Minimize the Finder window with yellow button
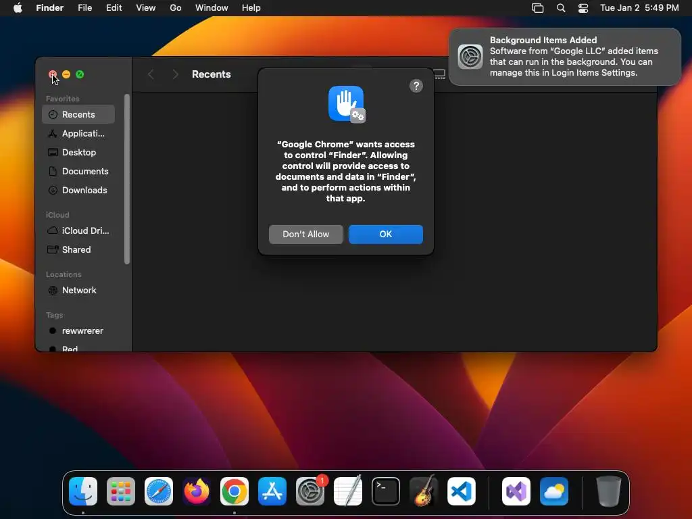The height and width of the screenshot is (519, 692). [x=66, y=74]
